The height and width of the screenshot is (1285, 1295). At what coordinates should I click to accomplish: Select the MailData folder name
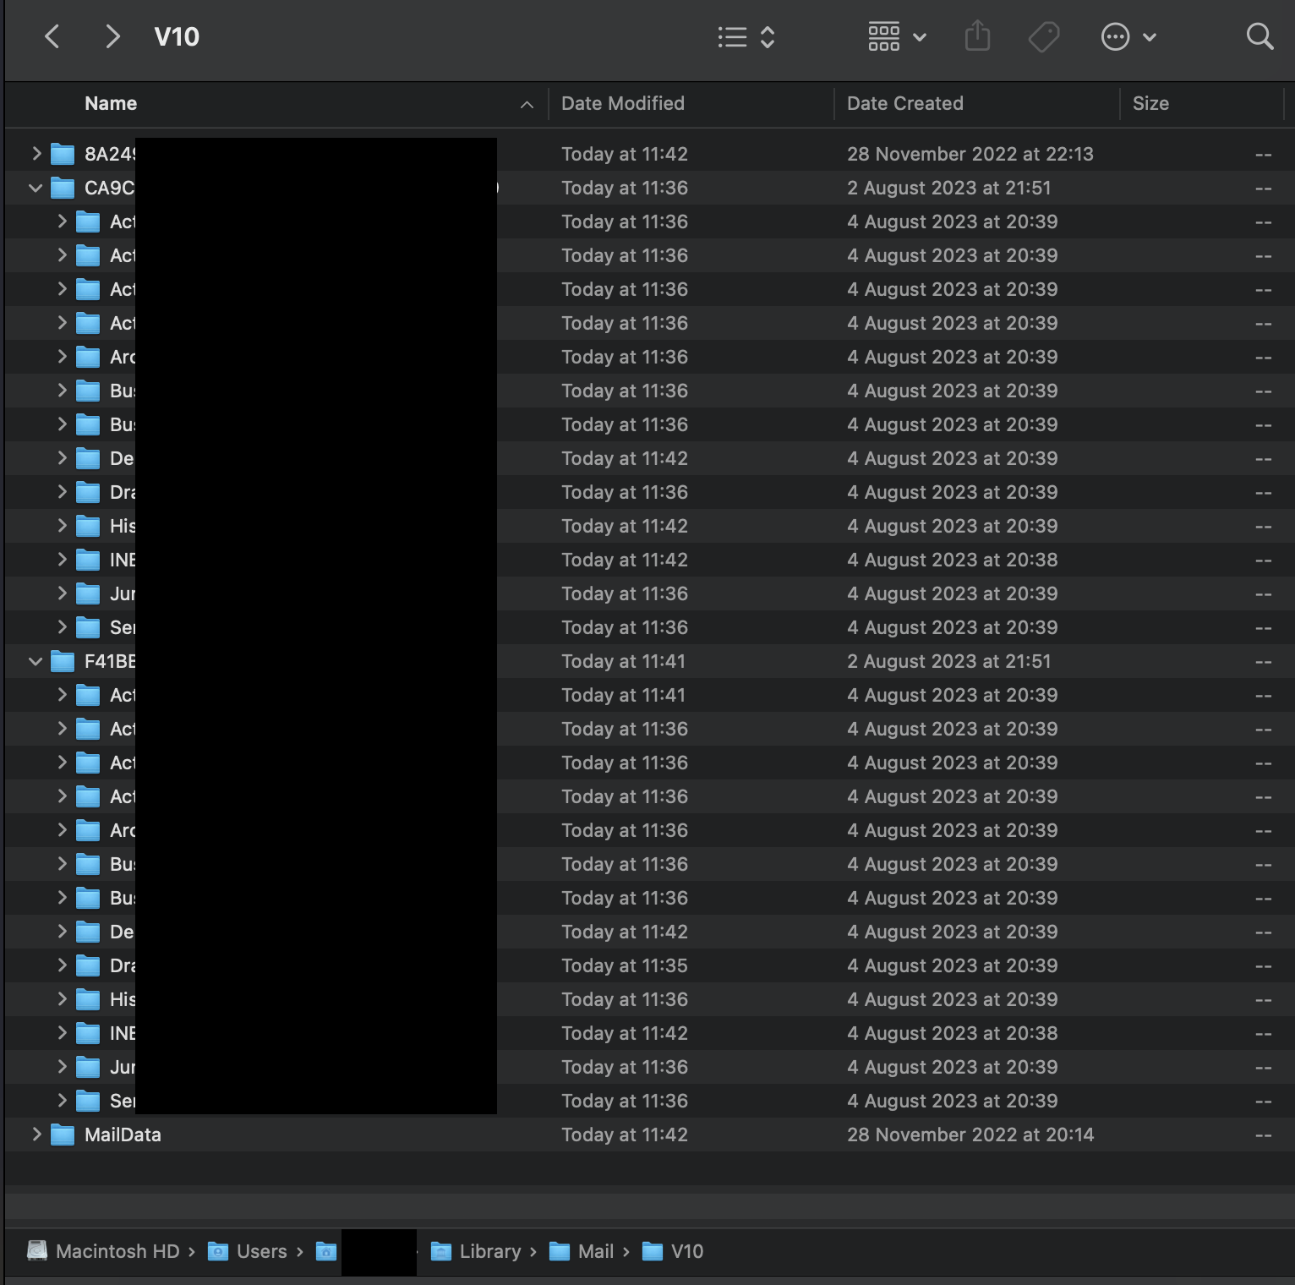tap(123, 1135)
